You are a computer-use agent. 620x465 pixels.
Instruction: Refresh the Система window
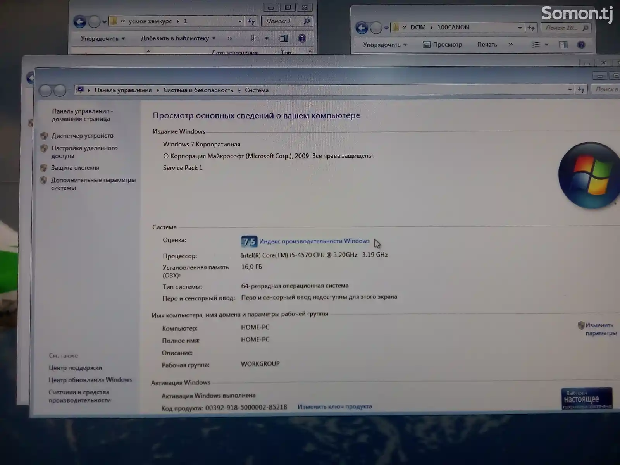pyautogui.click(x=581, y=90)
